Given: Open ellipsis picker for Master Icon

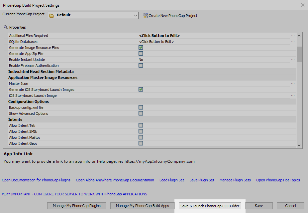Looking at the screenshot, I should tap(293, 84).
